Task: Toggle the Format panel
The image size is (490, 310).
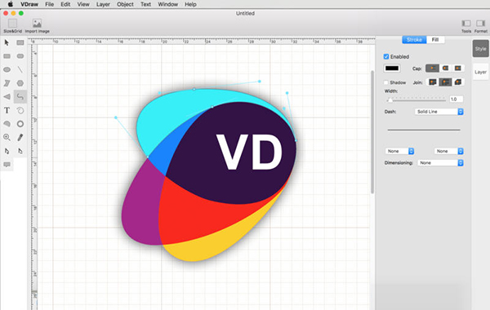Action: click(481, 26)
